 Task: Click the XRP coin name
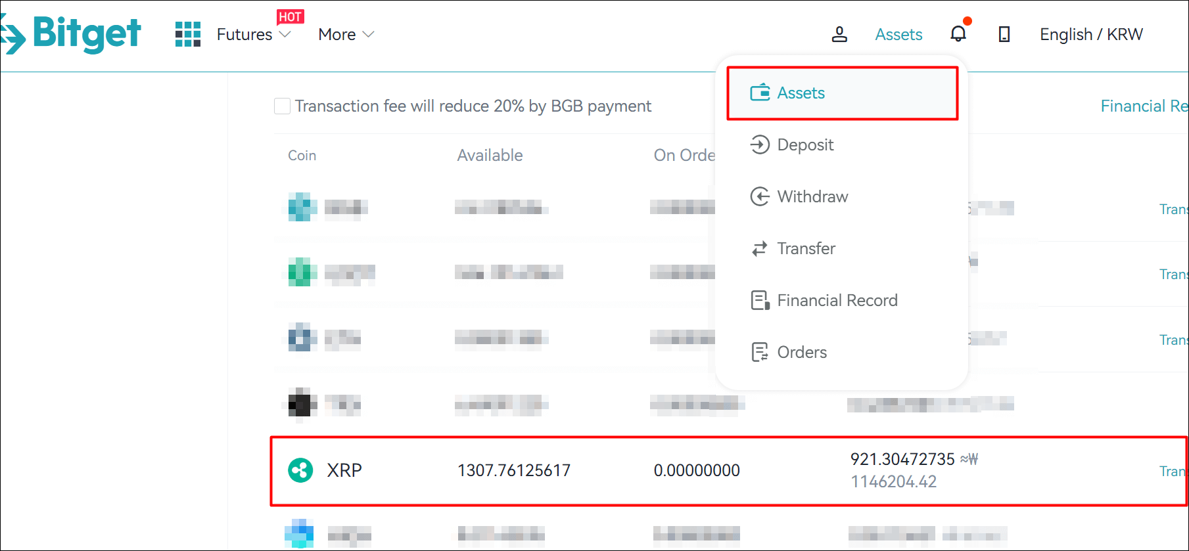pos(344,470)
